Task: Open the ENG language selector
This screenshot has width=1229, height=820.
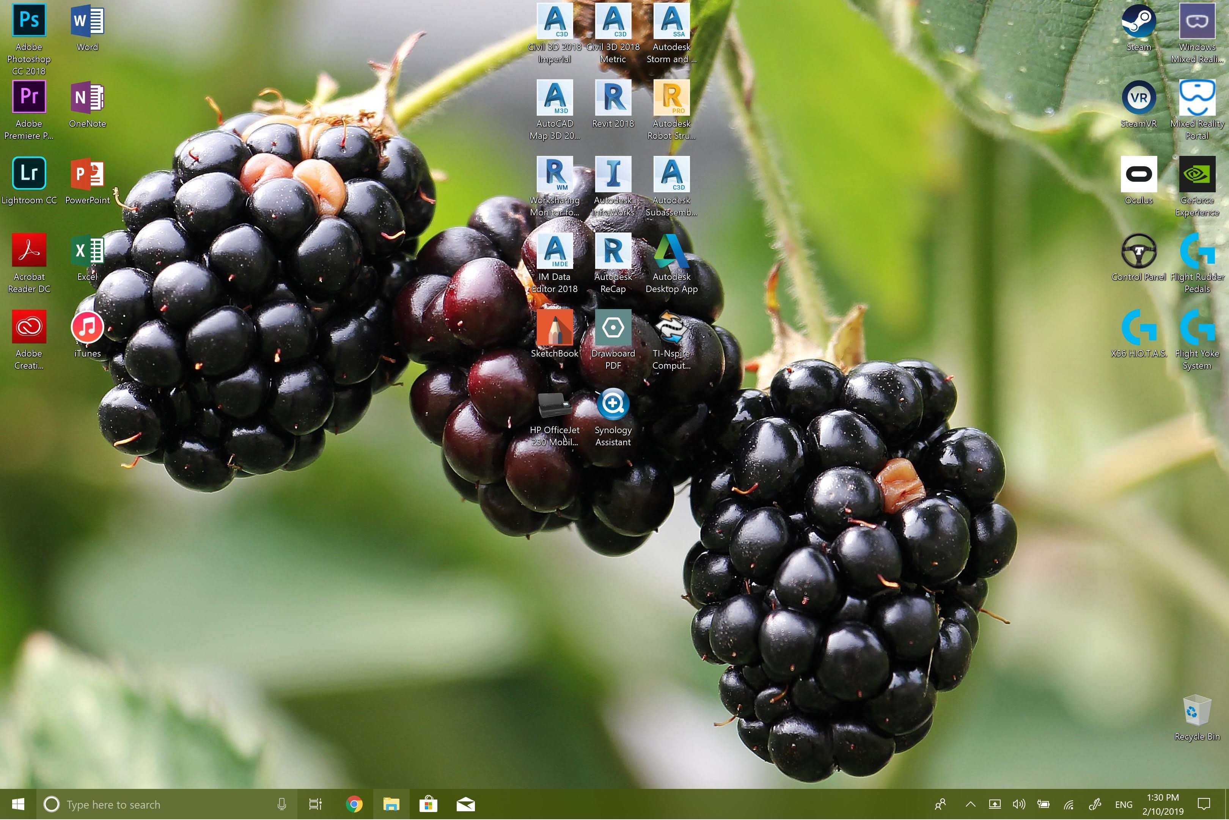Action: point(1123,804)
